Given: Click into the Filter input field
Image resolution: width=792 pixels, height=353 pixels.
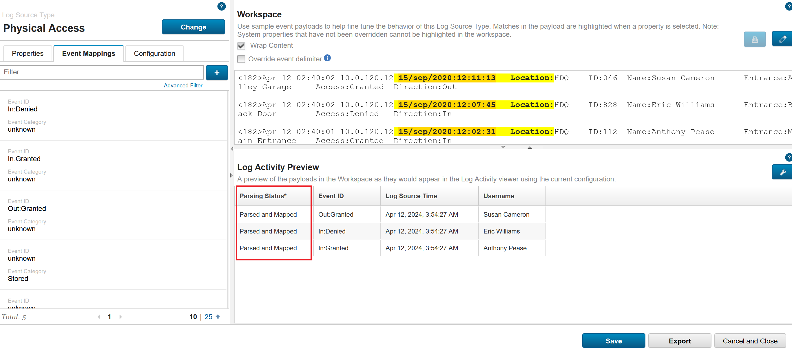Looking at the screenshot, I should coord(101,72).
